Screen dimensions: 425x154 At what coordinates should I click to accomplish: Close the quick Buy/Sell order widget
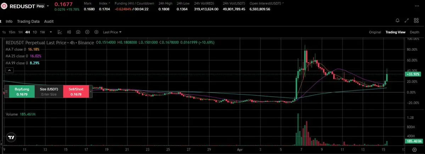91,91
